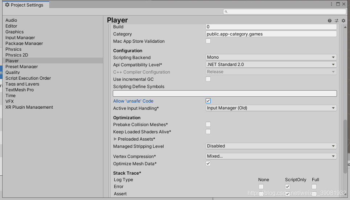Click the Log Type label
The width and height of the screenshot is (350, 200).
(123, 180)
